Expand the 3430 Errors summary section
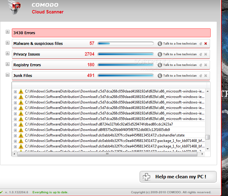Image resolution: width=228 pixels, height=196 pixels. tap(8, 32)
